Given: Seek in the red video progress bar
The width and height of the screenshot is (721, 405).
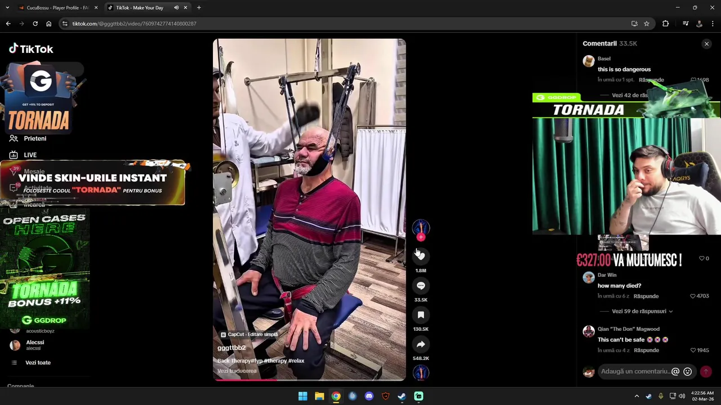Looking at the screenshot, I should (309, 380).
